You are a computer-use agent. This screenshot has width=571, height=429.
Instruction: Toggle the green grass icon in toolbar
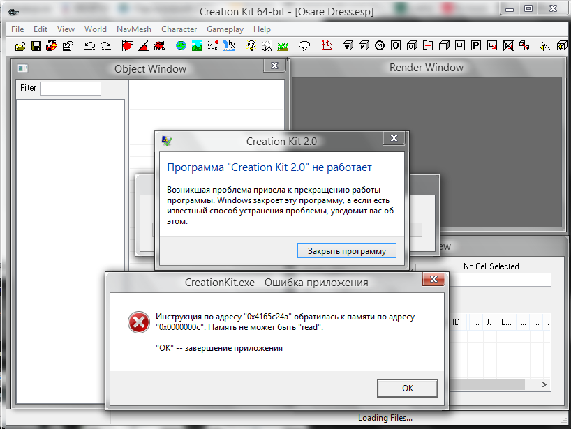coord(283,46)
